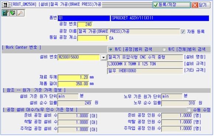
Task: Enable the 수동 수정 checkbox
Action: point(189,110)
